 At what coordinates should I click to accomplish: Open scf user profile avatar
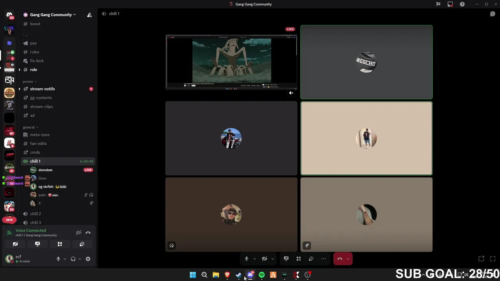(9, 258)
